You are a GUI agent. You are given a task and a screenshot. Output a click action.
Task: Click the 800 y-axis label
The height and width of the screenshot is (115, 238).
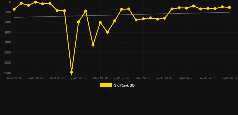8,43
